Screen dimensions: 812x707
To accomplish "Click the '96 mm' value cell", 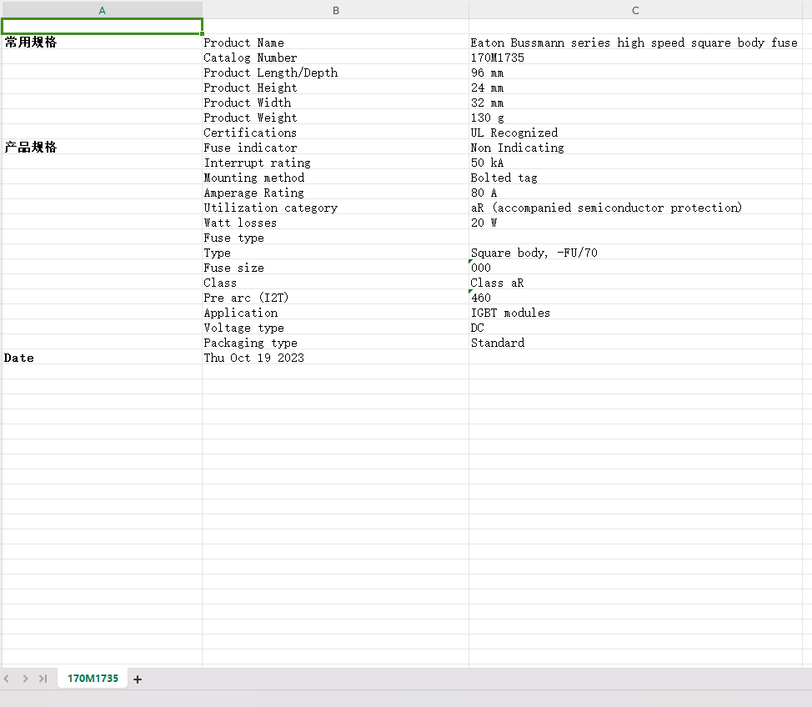I will [x=635, y=73].
